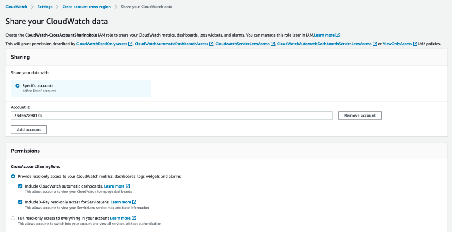The height and width of the screenshot is (232, 452).
Task: Click the Learn more link after IAM
Action: [324, 35]
